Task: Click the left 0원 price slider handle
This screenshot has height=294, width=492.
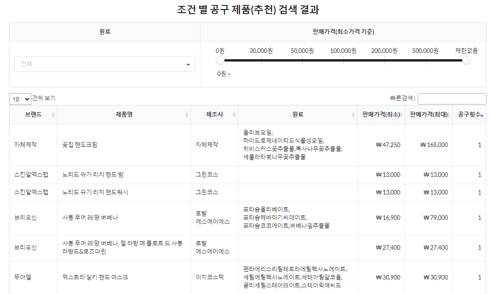Action: pos(220,60)
